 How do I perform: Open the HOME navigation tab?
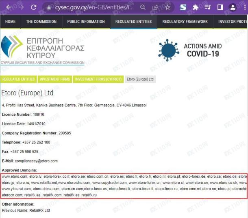coord(11,22)
